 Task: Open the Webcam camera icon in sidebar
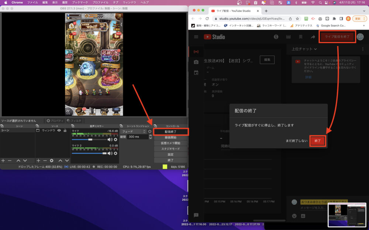click(x=196, y=62)
